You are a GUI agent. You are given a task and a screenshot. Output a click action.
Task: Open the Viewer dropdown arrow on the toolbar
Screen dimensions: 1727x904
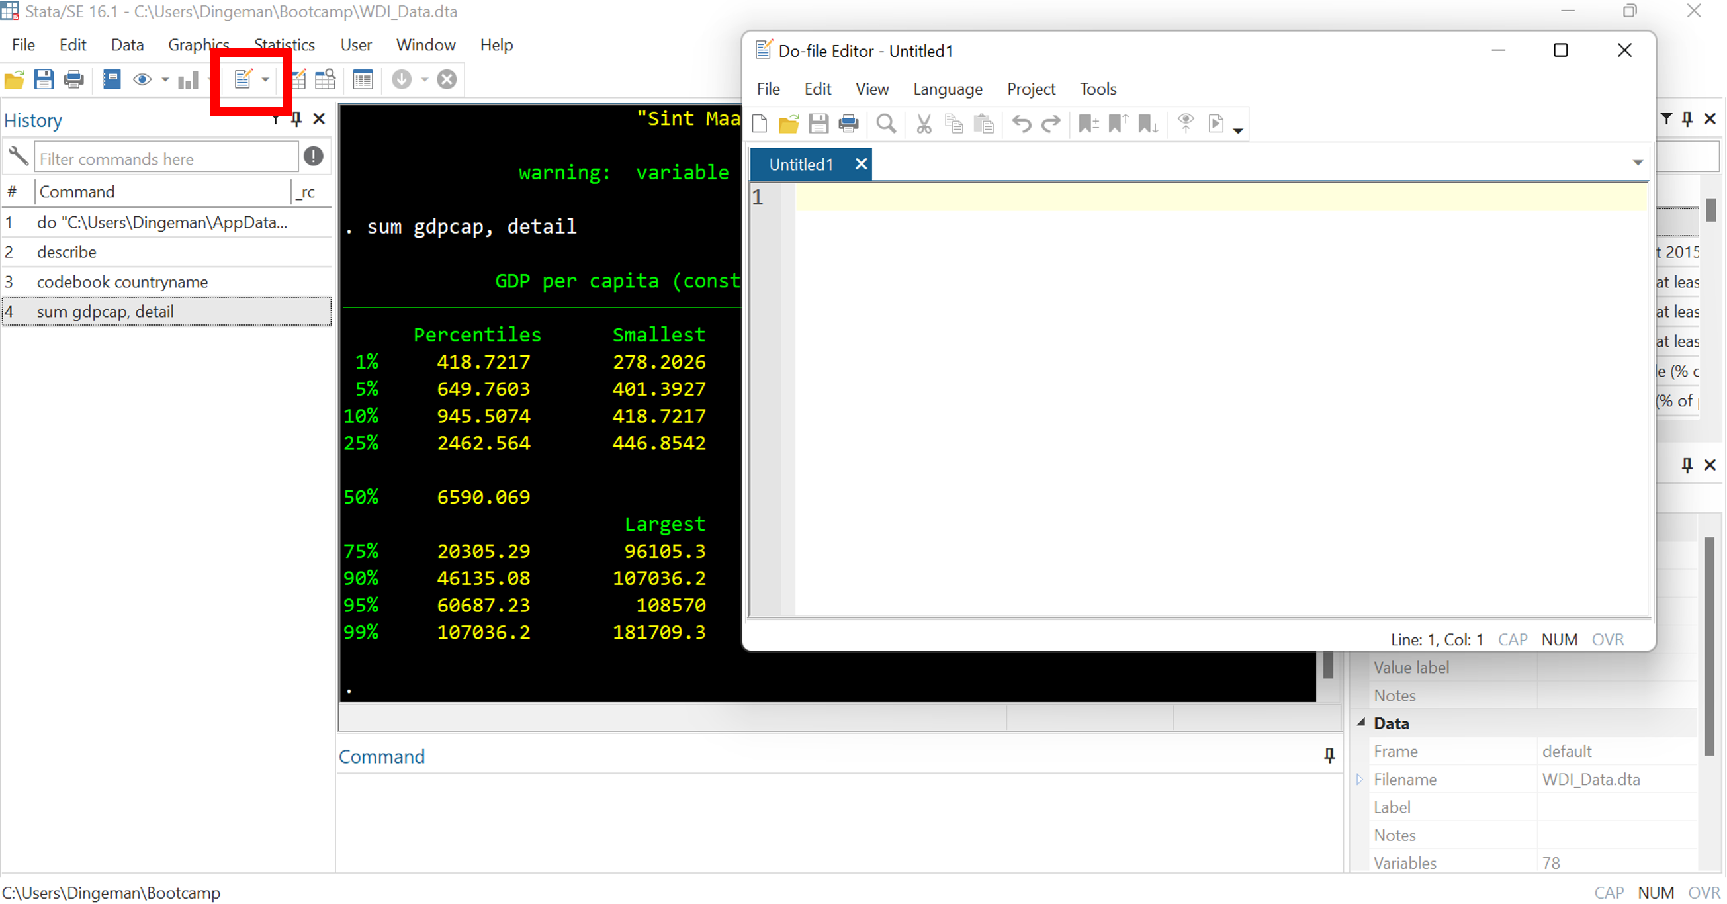[x=165, y=79]
